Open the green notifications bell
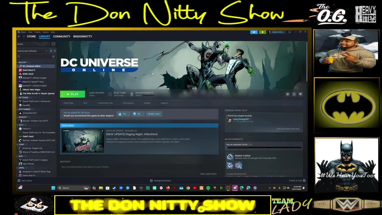The height and width of the screenshot is (215, 382). pyautogui.click(x=263, y=32)
